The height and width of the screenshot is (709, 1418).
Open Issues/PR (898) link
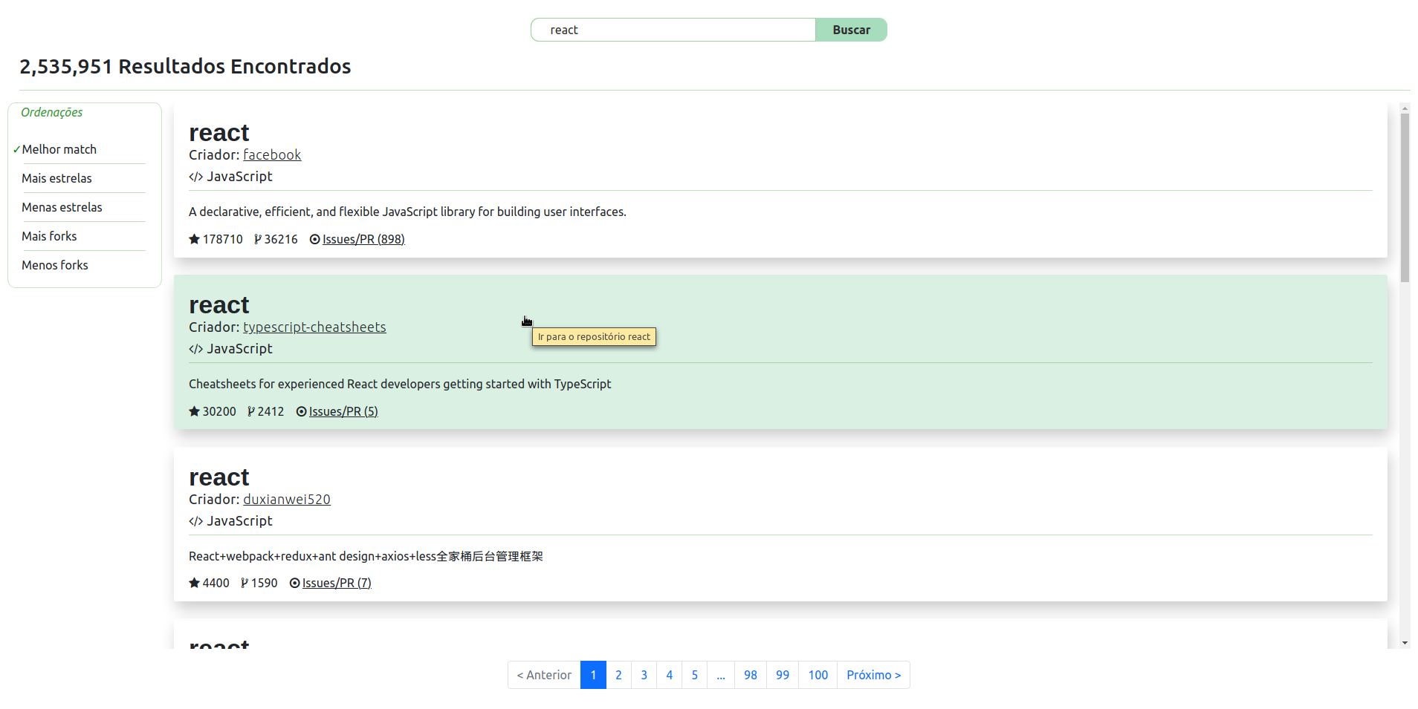[x=363, y=239]
